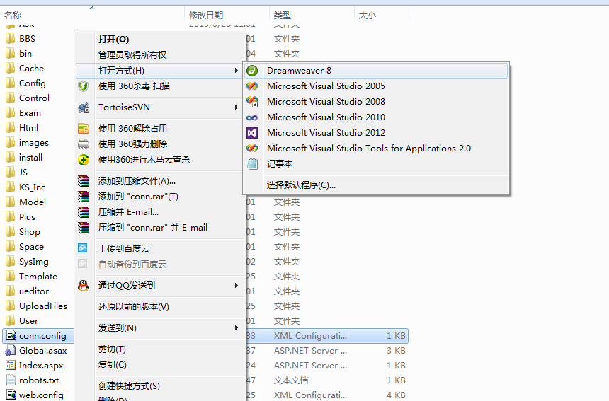609x401 pixels.
Task: Click WinRAR icon beside 添加到压缩文件(A)
Action: (83, 181)
